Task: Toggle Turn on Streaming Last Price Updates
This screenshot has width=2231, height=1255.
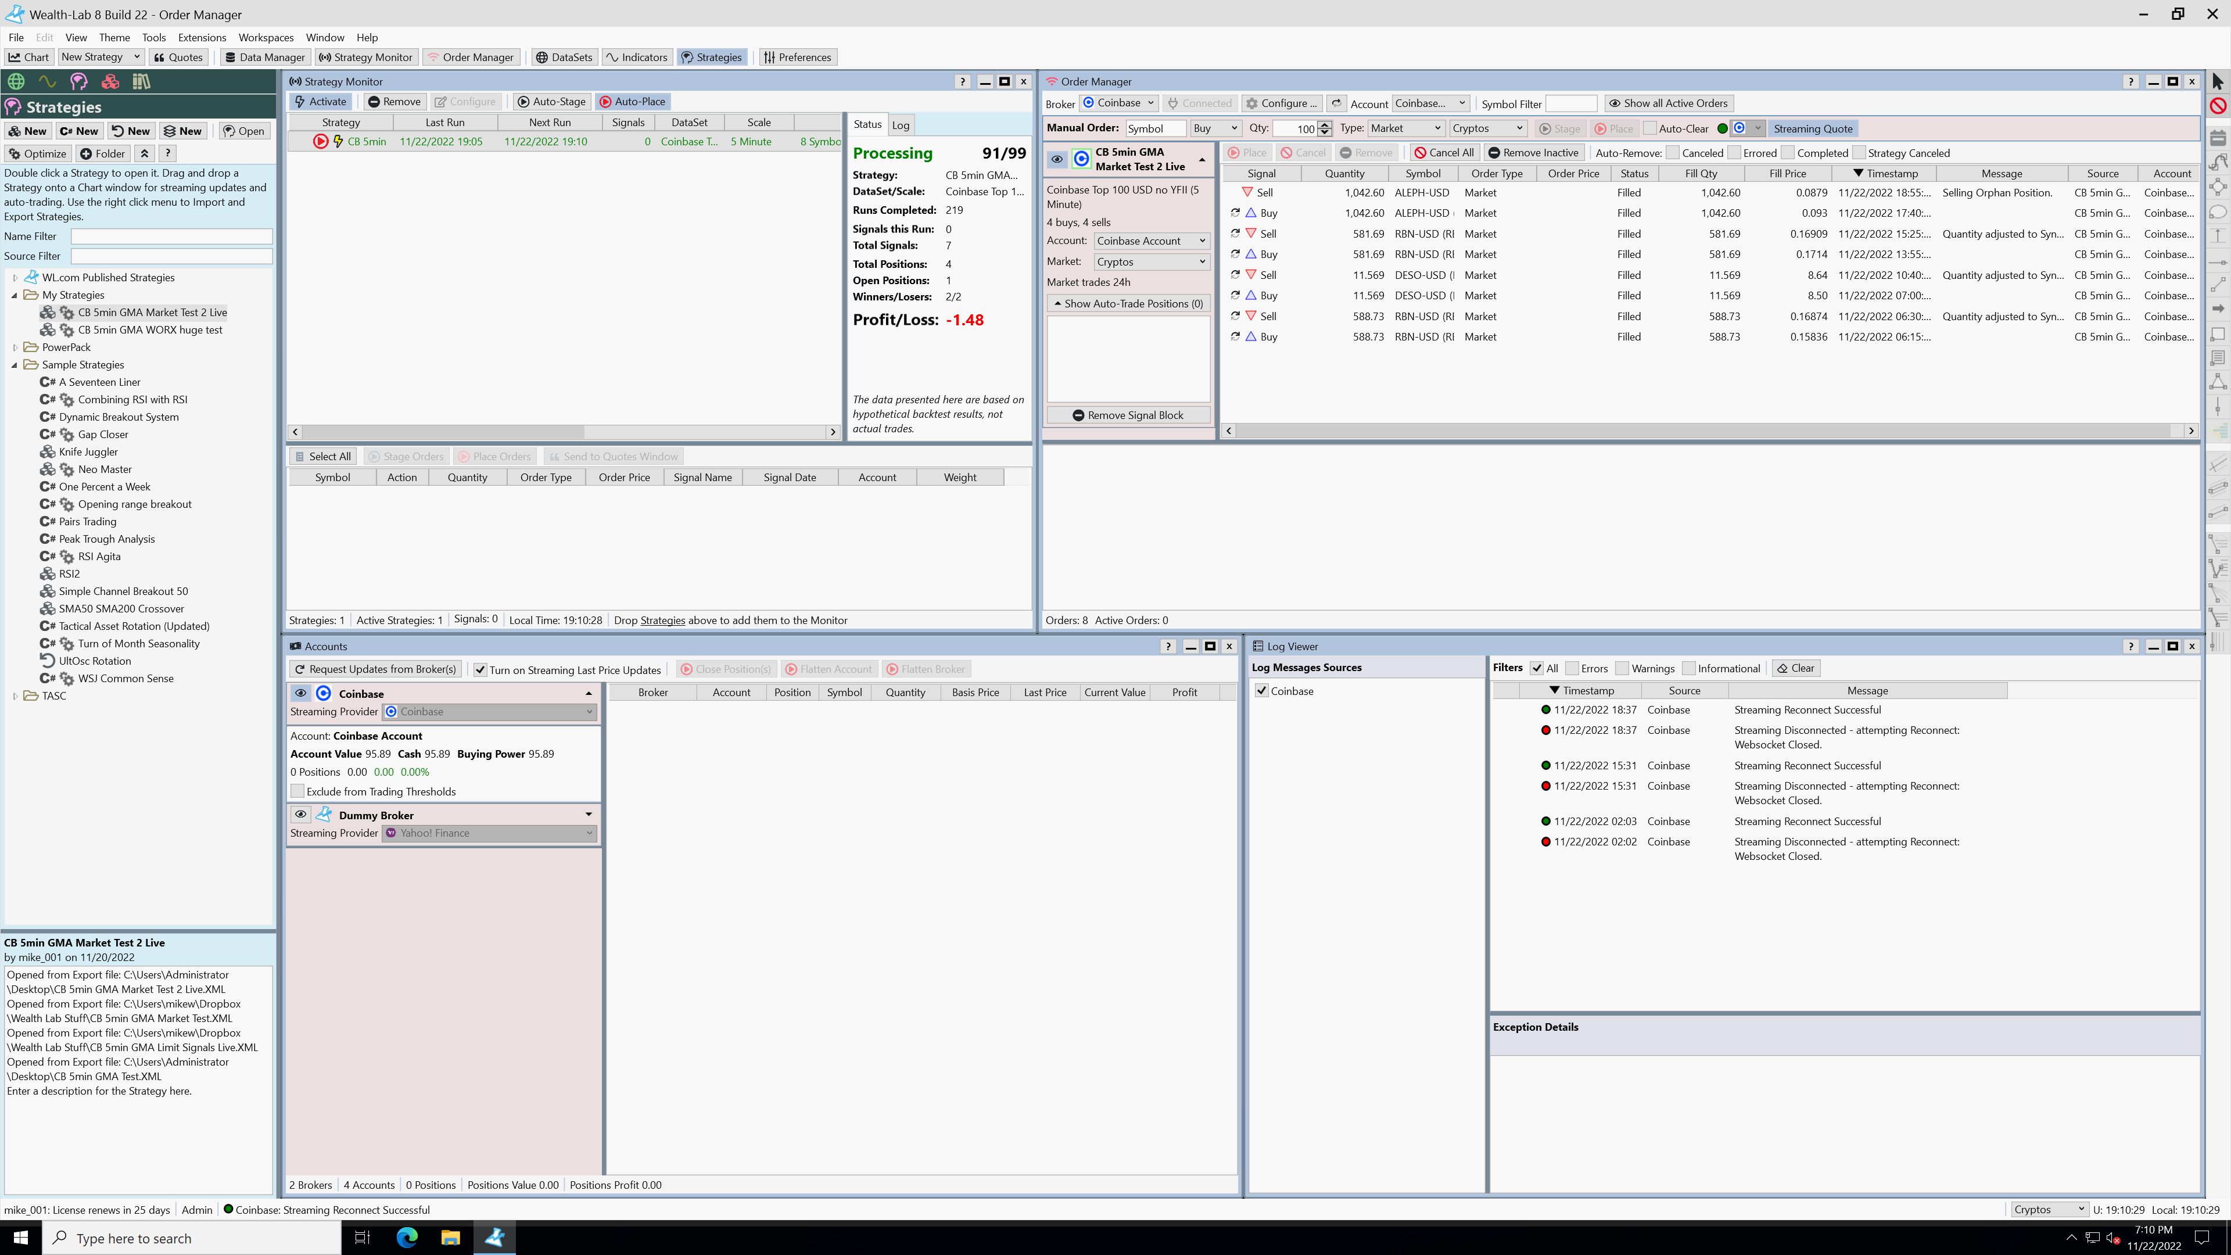Action: [x=480, y=669]
